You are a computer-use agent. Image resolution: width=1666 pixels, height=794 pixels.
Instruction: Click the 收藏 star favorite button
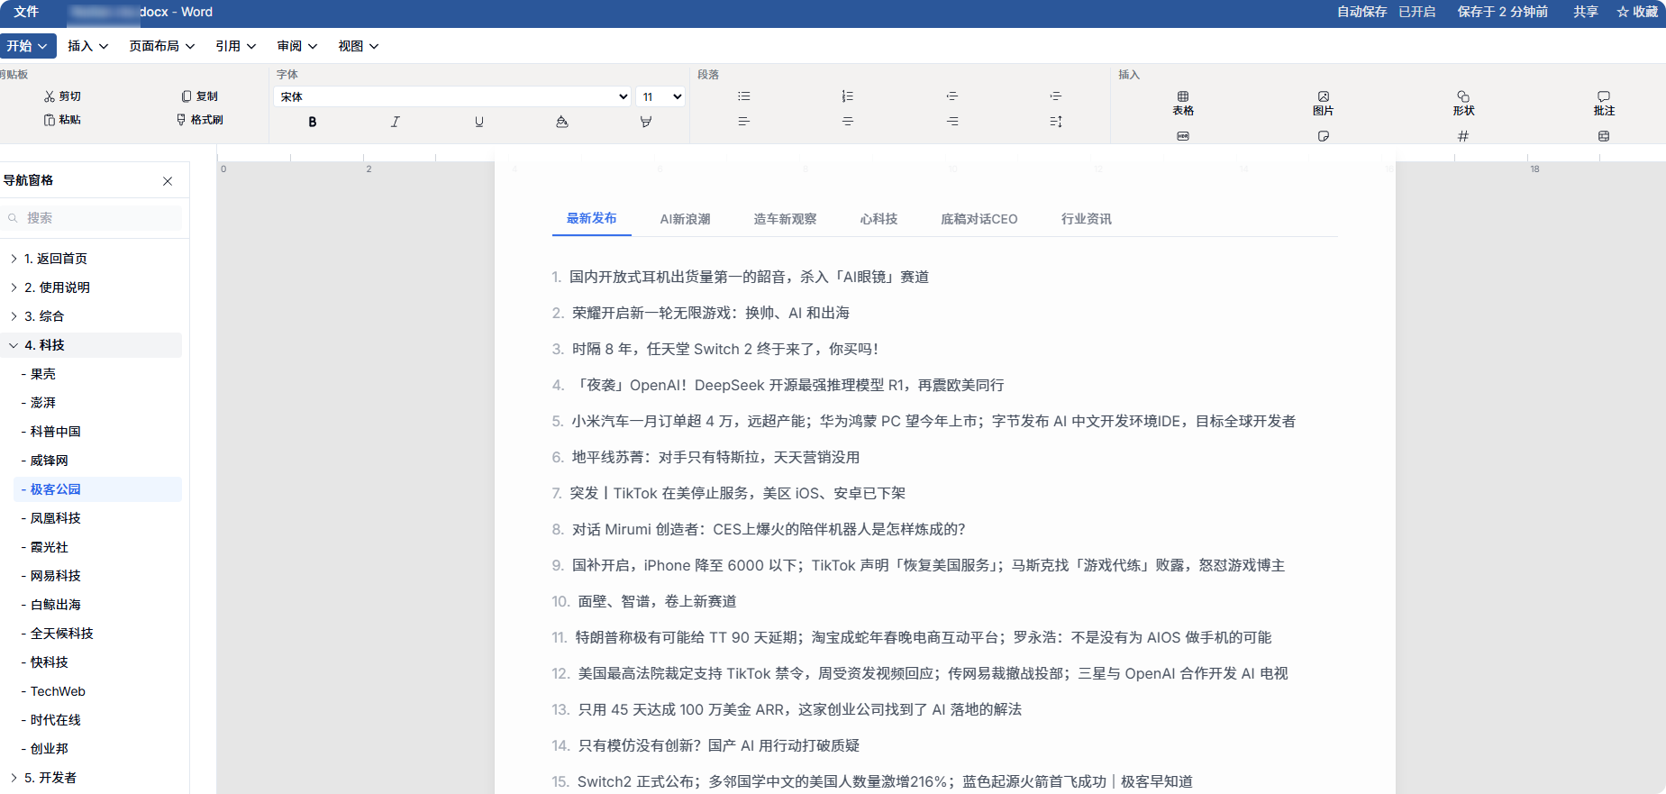tap(1637, 12)
